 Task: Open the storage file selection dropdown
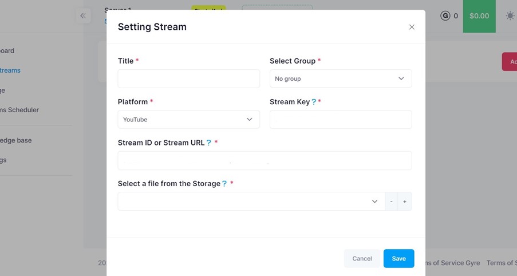[x=251, y=202]
